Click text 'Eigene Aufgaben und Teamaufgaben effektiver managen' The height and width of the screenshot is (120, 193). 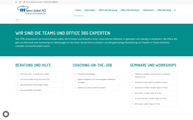tap(96, 81)
